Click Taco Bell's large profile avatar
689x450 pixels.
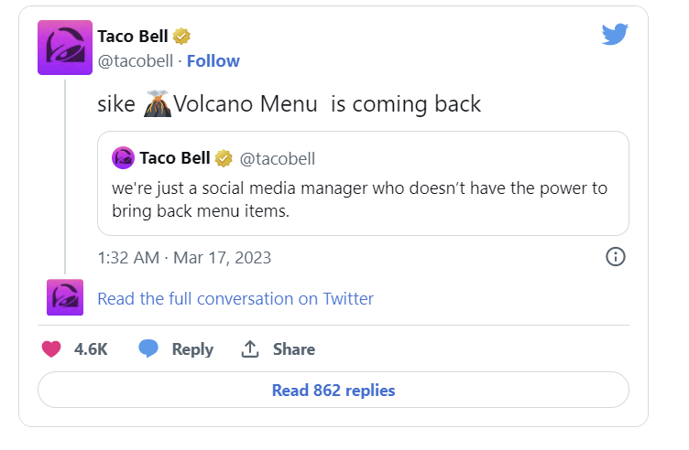[64, 48]
